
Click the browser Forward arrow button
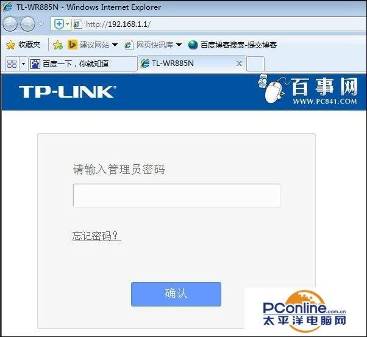coord(27,24)
